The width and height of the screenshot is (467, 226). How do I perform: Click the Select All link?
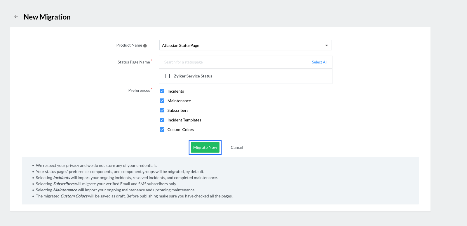[x=319, y=62]
